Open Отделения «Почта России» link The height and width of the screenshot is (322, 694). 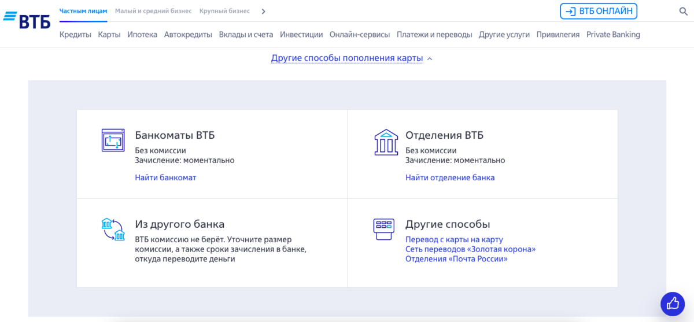tap(456, 259)
